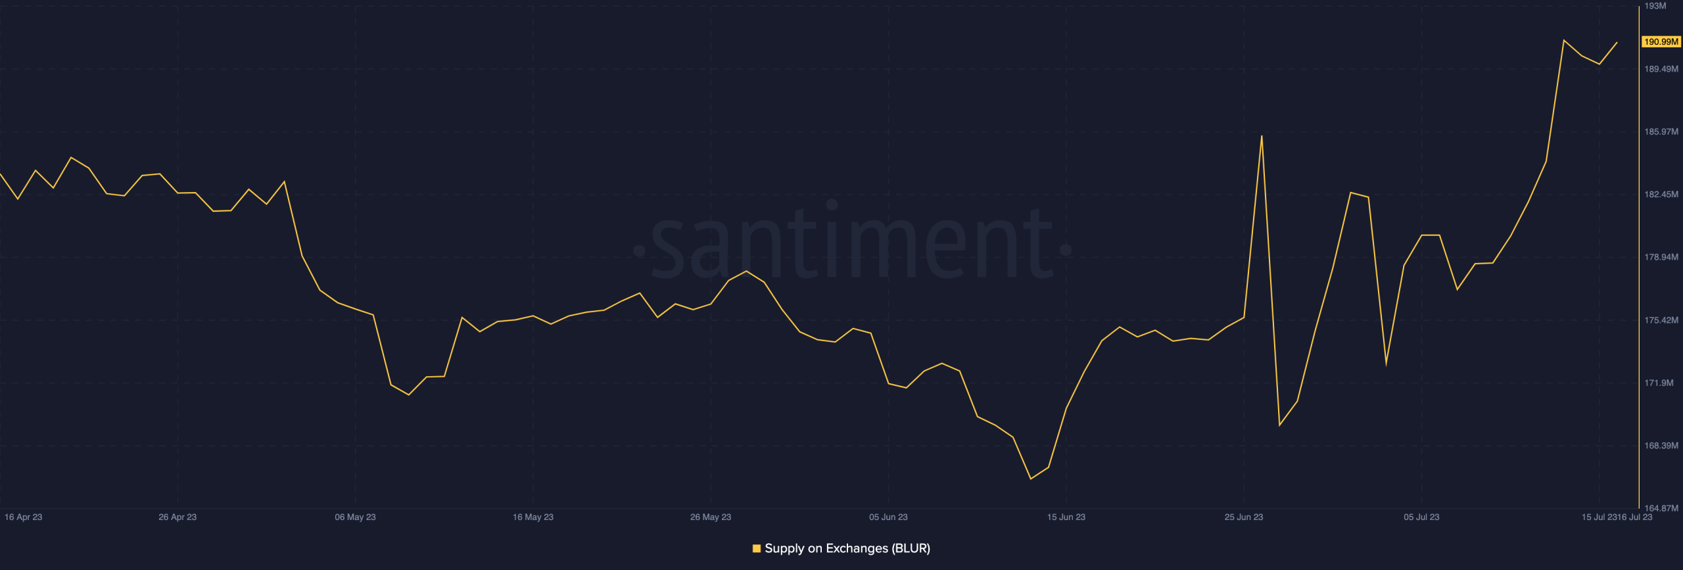Click the 25 Jun 23 date label

1244,517
